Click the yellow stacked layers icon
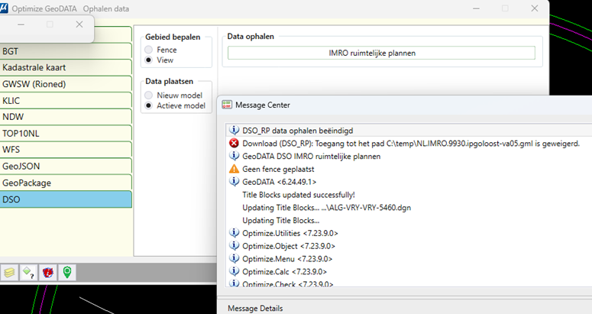The width and height of the screenshot is (592, 314). [x=9, y=272]
